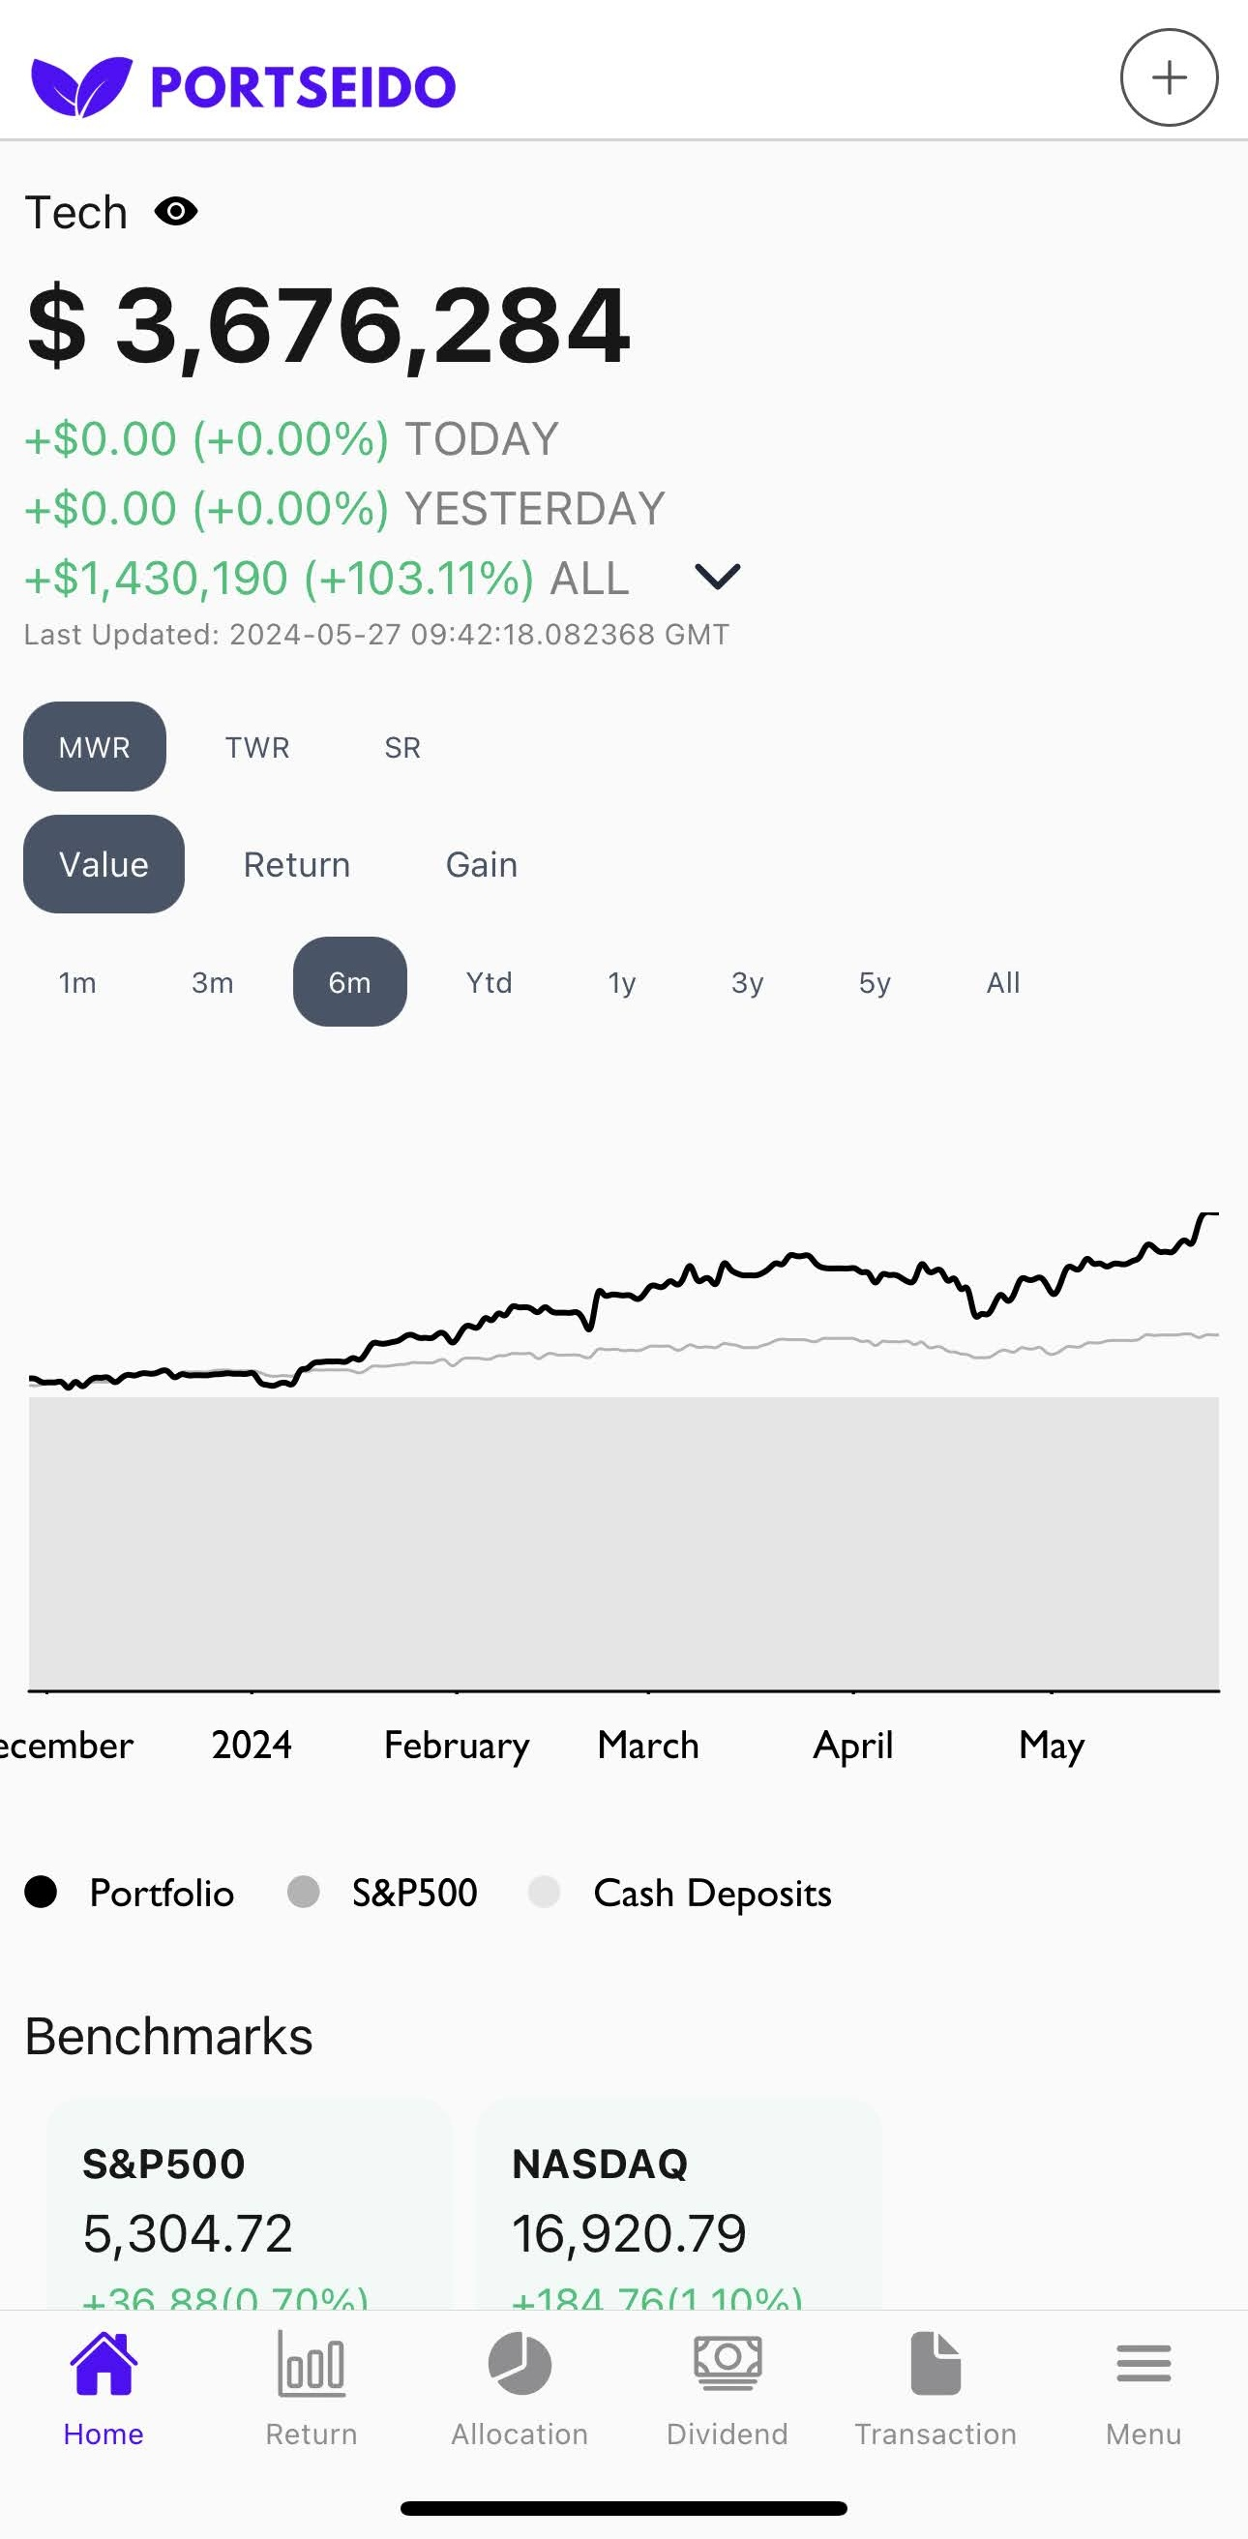1248x2539 pixels.
Task: Select the Ytd time range
Action: click(x=489, y=983)
